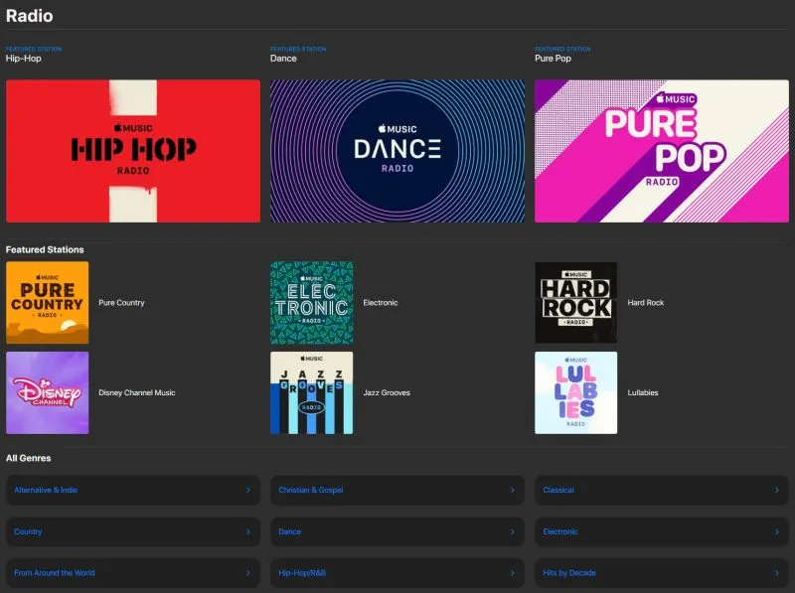Open the Alternative & Indie genre
795x593 pixels.
coord(133,490)
